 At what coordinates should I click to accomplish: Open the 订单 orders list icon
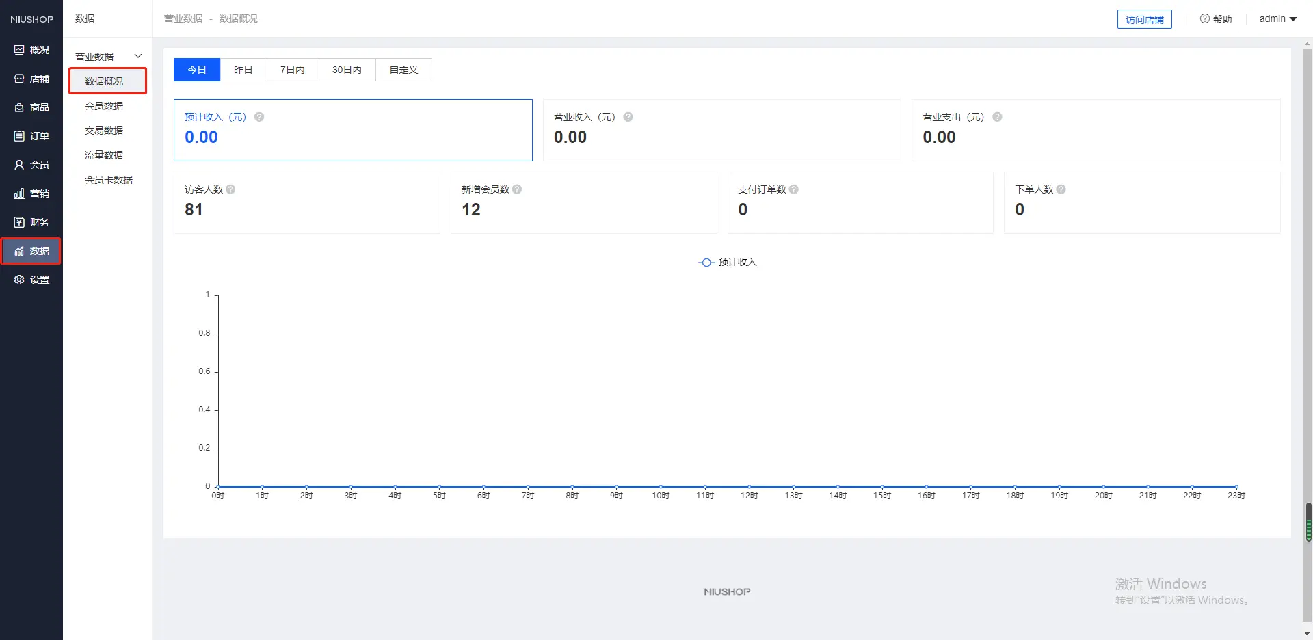19,136
